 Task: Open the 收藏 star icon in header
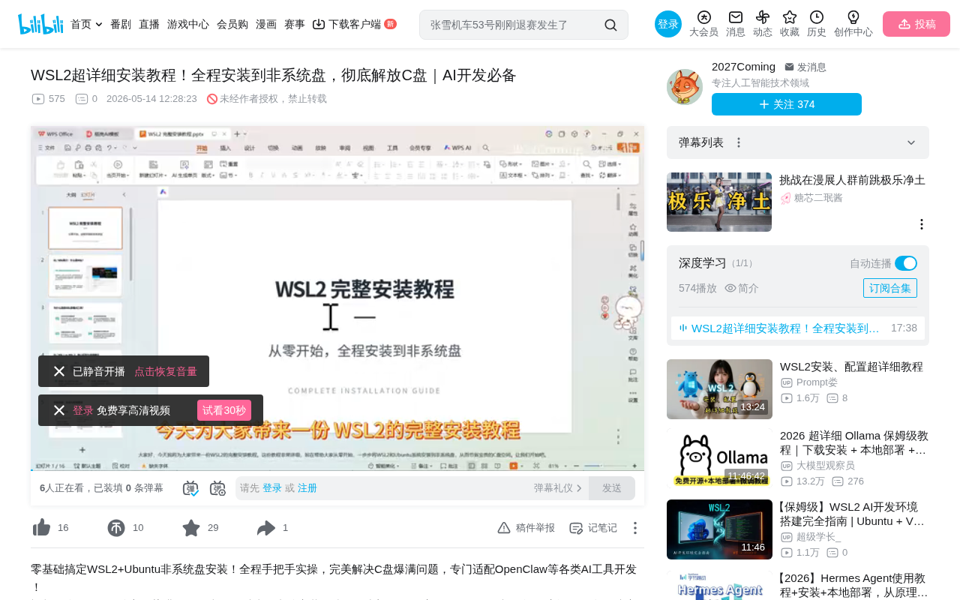790,24
